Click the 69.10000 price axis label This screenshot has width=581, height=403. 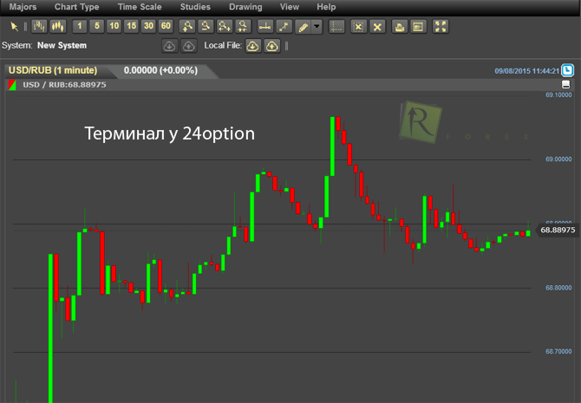tap(558, 95)
